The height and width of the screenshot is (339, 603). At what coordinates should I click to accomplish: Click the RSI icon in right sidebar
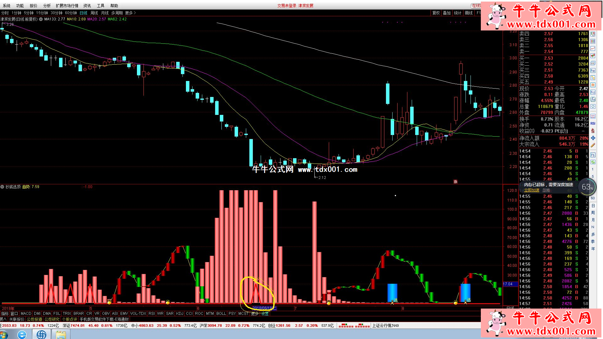click(x=593, y=123)
